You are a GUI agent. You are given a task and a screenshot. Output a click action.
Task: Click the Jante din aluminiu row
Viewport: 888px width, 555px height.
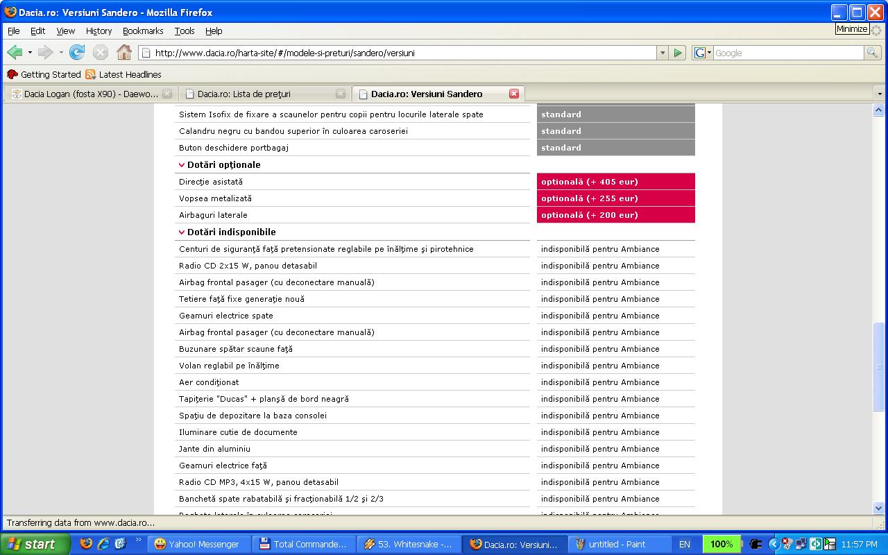352,449
